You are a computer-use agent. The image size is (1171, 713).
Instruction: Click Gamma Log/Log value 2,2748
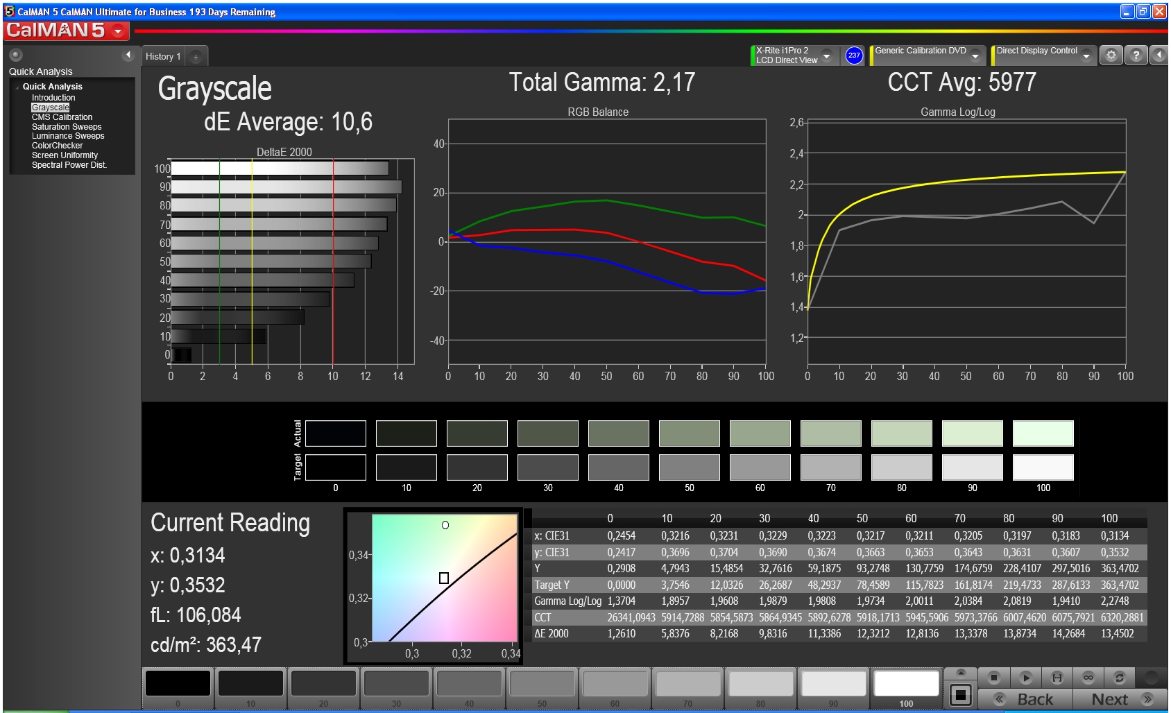(x=1115, y=601)
